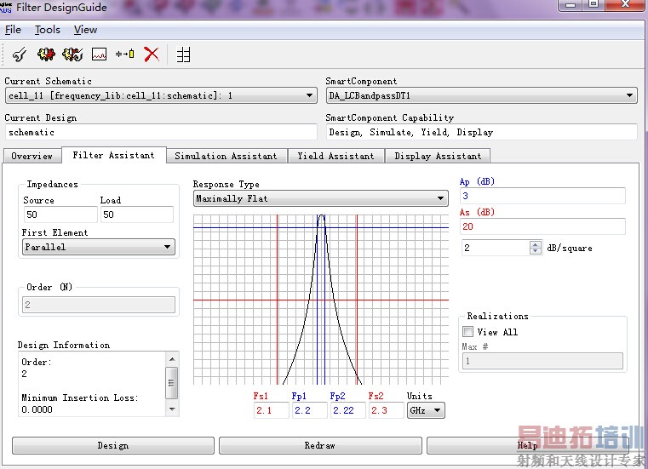
Task: Increase dB/square with the up arrow
Action: pos(536,244)
